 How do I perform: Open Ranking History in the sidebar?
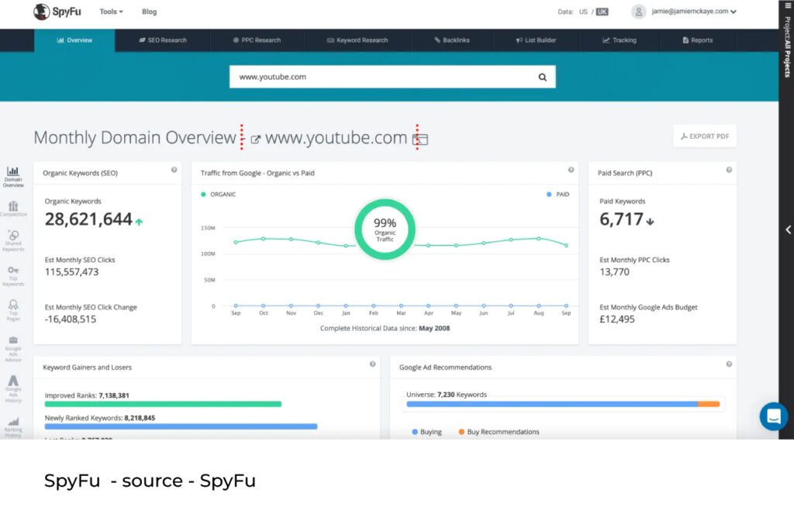13,427
